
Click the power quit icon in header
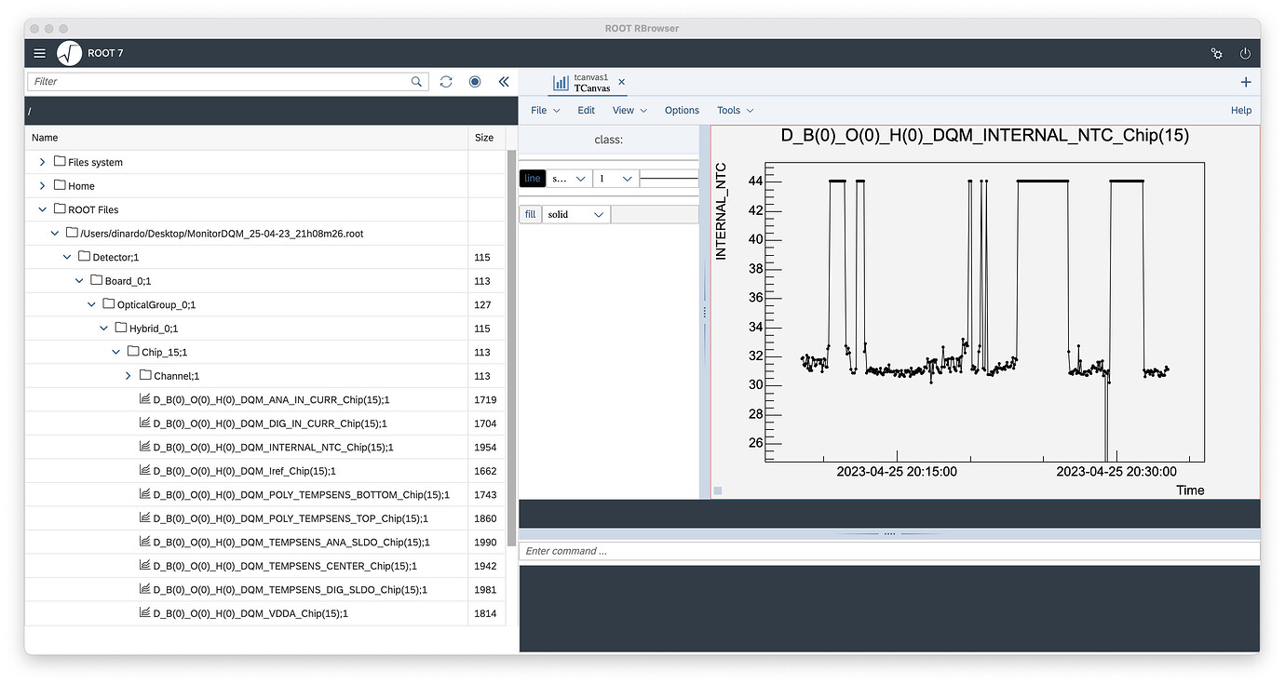point(1246,53)
